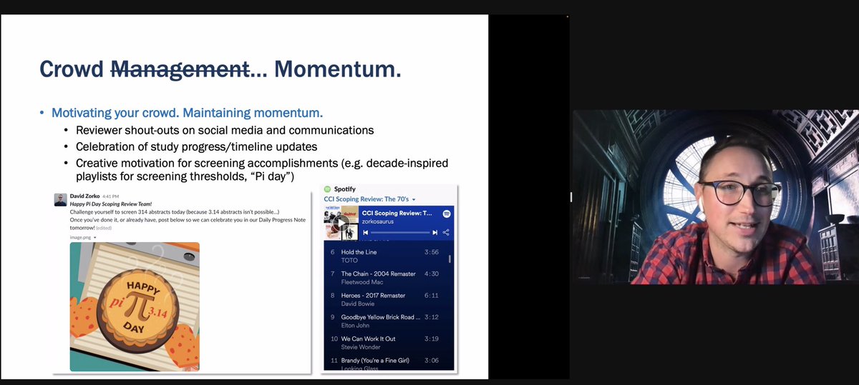859x385 pixels.
Task: Click the David Zorko sender name
Action: pyautogui.click(x=85, y=196)
